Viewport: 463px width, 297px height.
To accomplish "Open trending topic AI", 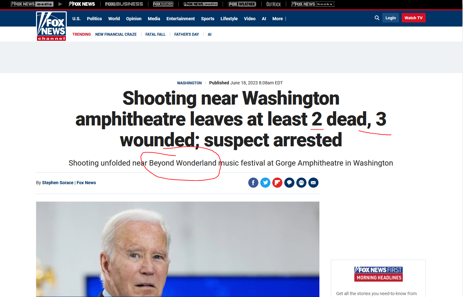I will click(209, 34).
